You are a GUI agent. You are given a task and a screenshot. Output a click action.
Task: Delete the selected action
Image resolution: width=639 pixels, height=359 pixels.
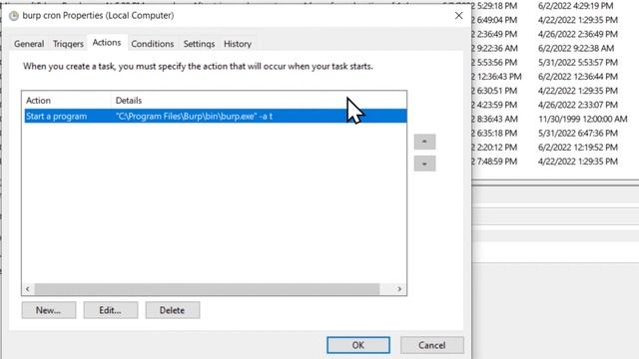pyautogui.click(x=173, y=310)
